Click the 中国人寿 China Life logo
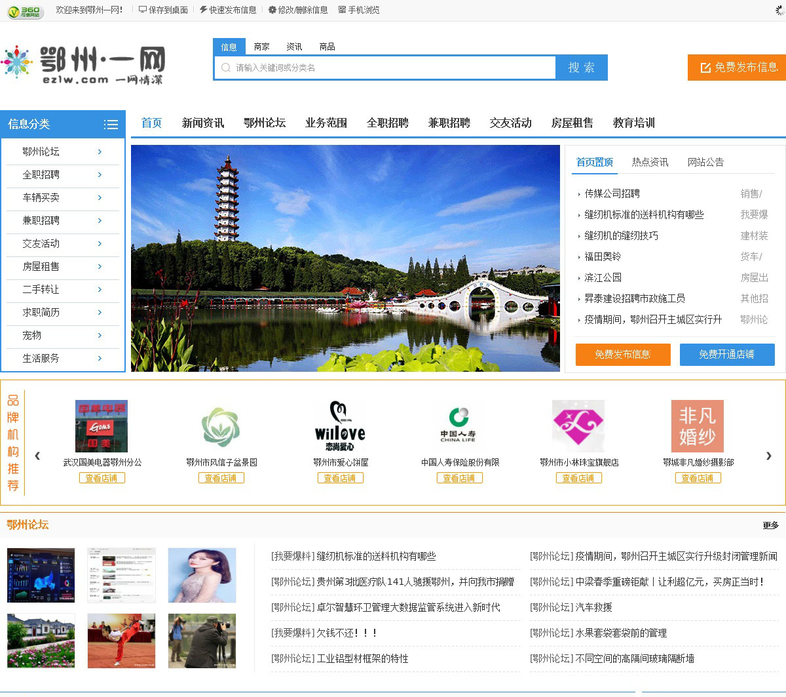786x697 pixels. click(x=458, y=426)
